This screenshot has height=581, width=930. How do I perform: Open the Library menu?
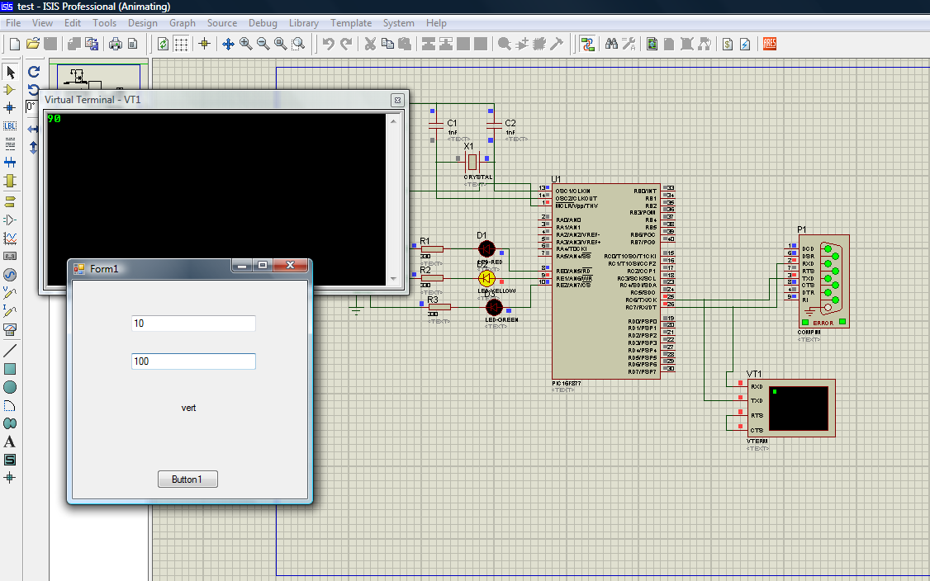[304, 23]
